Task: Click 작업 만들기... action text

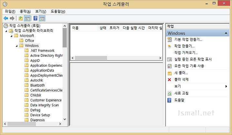Action: [x=184, y=46]
